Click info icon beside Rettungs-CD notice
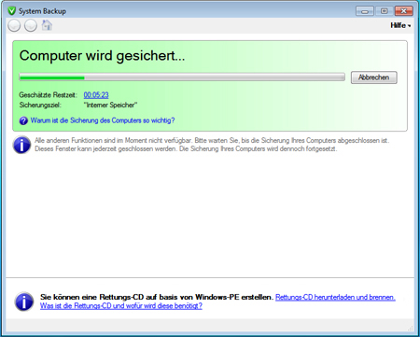 pos(24,302)
